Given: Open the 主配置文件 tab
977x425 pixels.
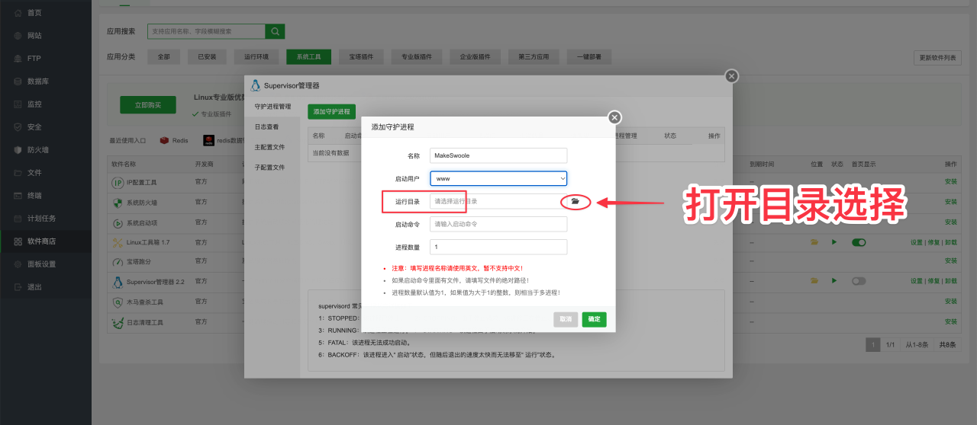Looking at the screenshot, I should click(x=269, y=147).
